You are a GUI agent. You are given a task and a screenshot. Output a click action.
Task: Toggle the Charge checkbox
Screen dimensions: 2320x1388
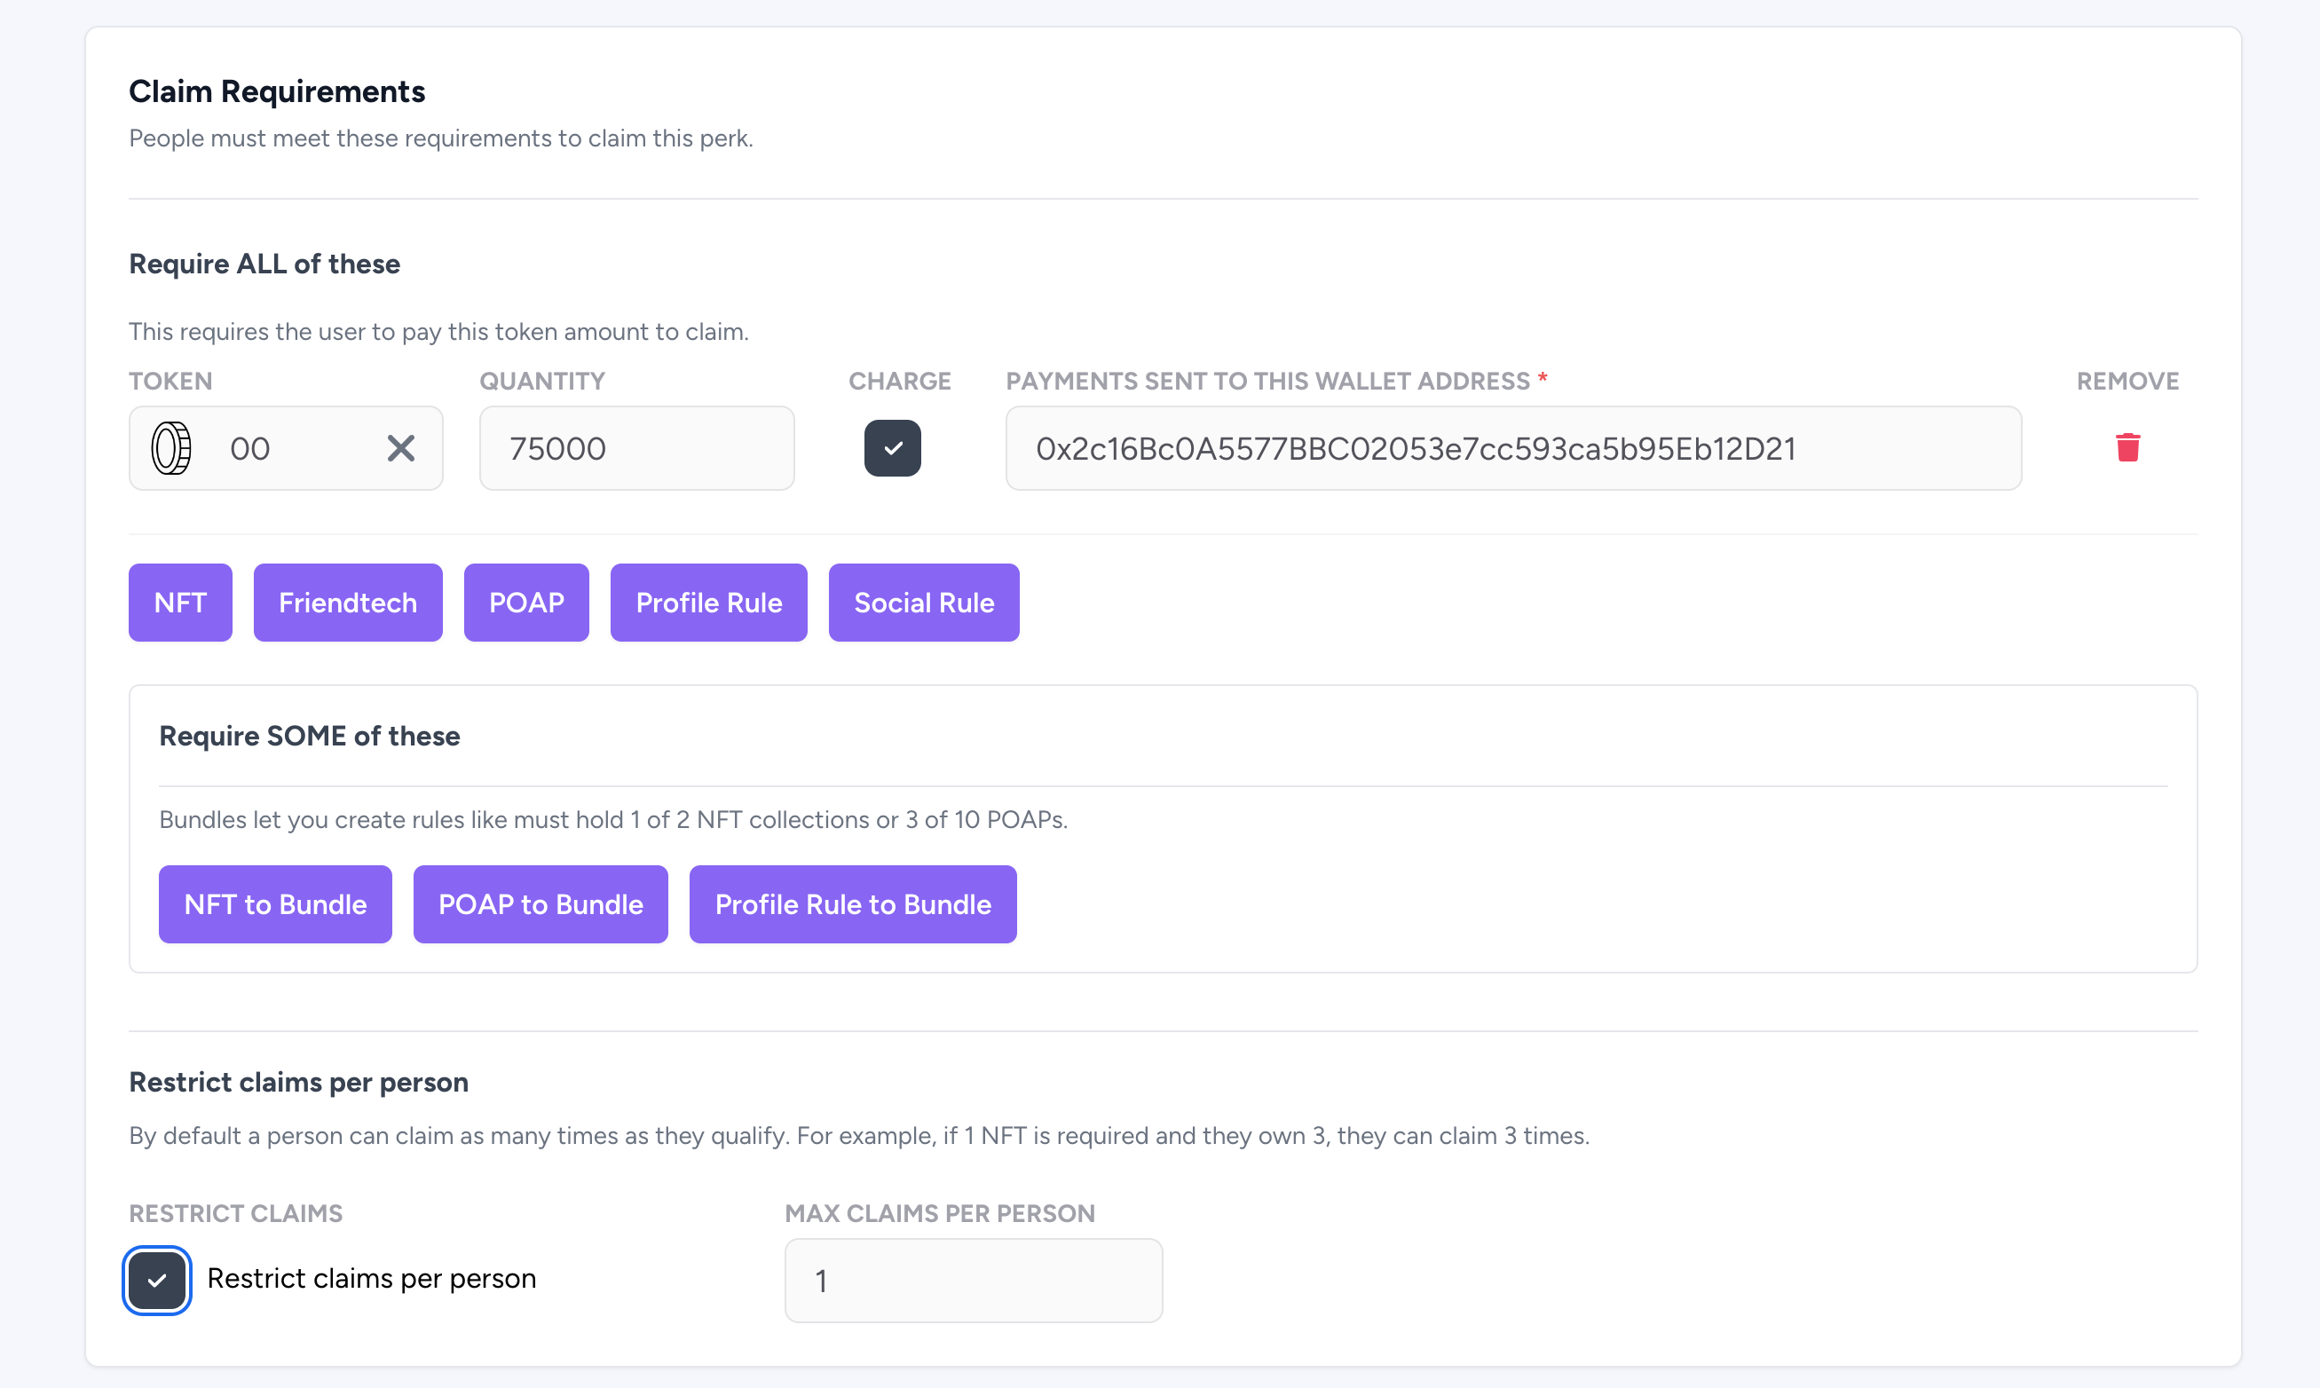tap(892, 448)
